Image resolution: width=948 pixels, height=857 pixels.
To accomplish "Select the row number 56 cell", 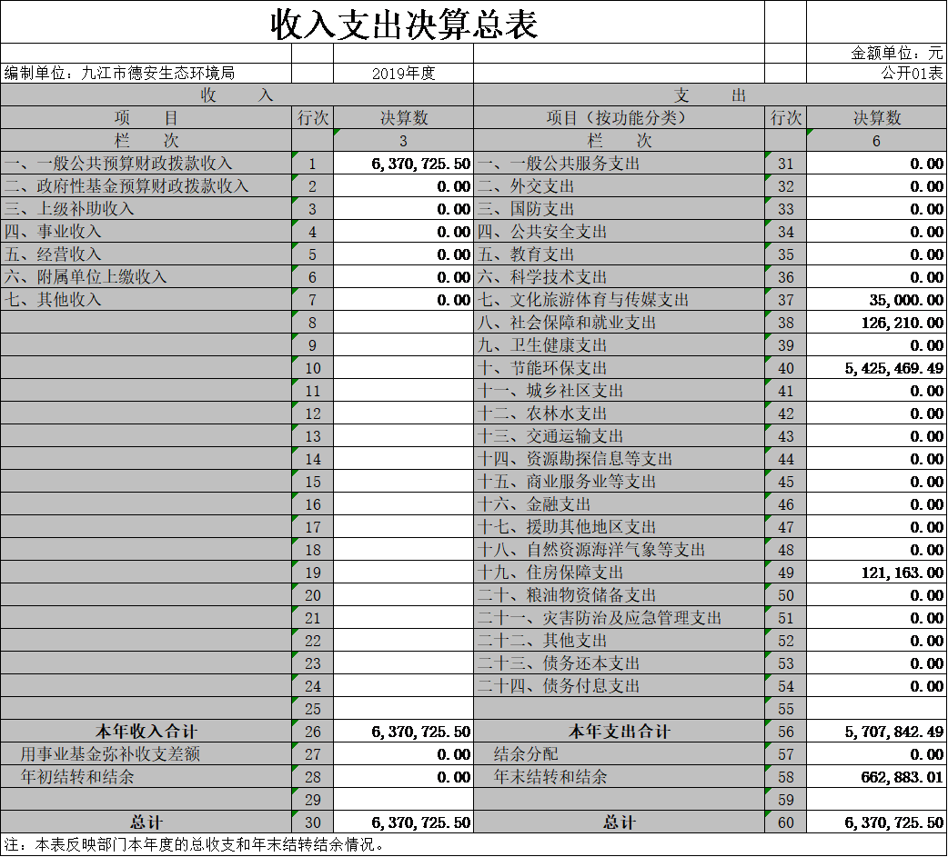I will click(x=786, y=732).
